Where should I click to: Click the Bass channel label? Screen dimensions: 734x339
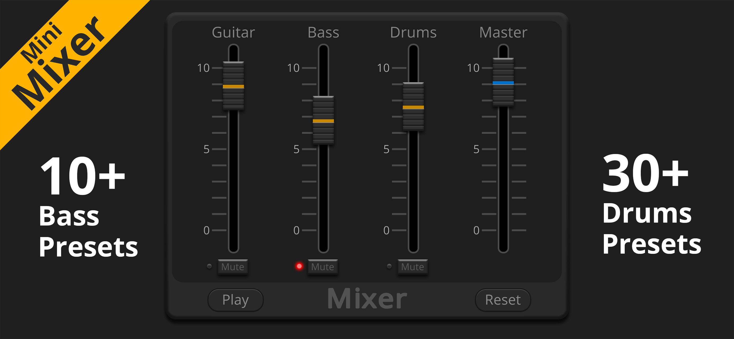click(323, 32)
